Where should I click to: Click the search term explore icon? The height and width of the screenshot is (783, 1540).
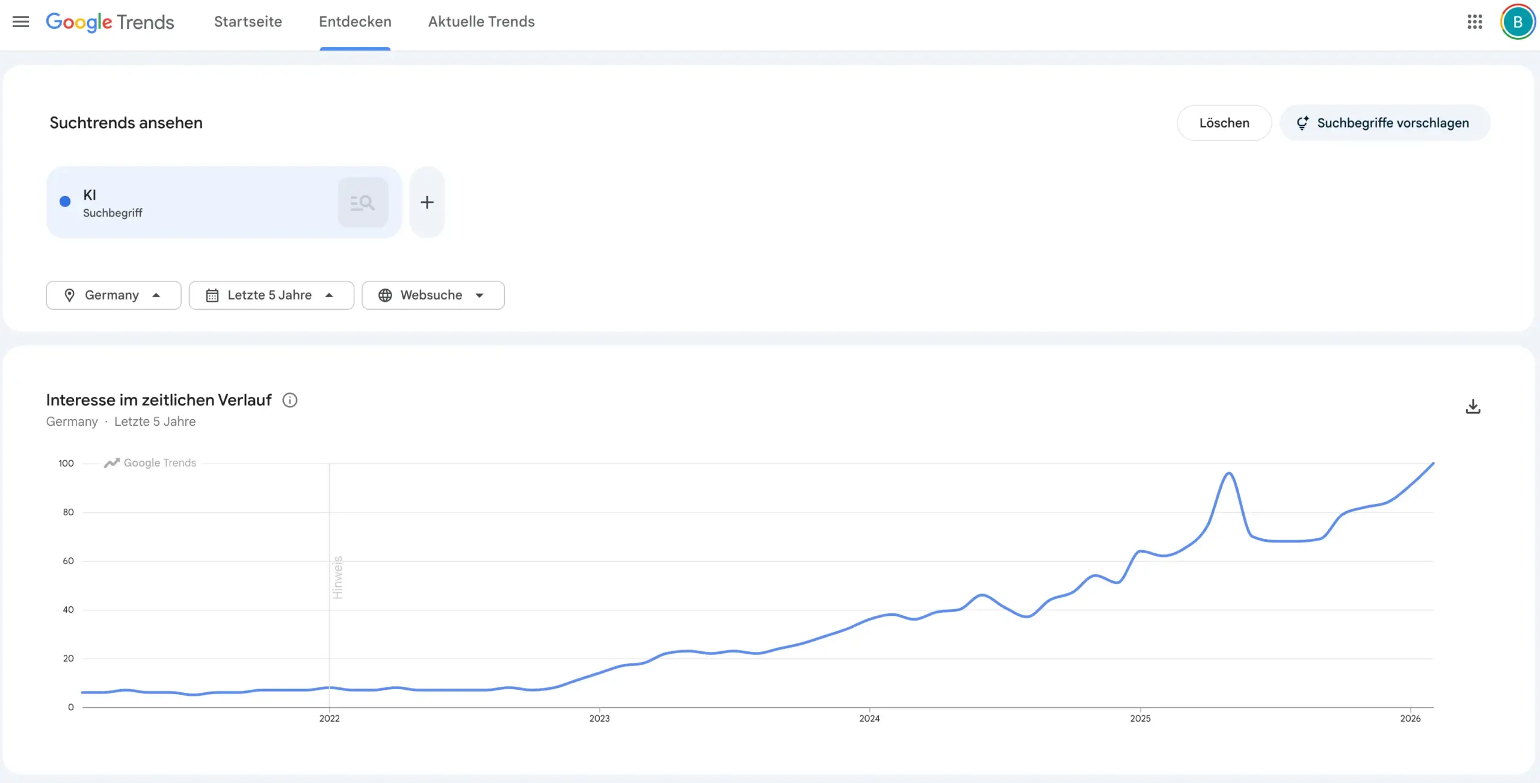pos(363,203)
